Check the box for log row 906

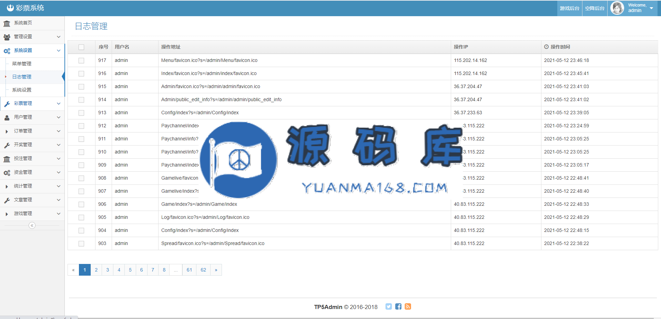[81, 204]
